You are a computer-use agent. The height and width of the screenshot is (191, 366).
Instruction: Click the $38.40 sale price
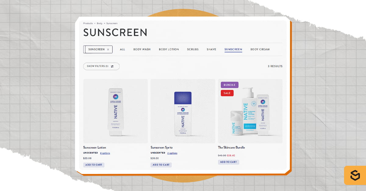[x=231, y=155]
